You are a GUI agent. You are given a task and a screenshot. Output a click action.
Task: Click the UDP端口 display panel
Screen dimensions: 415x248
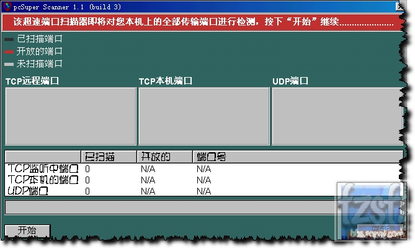pyautogui.click(x=337, y=116)
